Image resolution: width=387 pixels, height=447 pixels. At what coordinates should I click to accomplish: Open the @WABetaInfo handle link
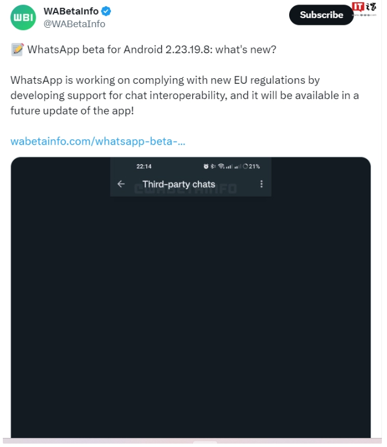pos(74,24)
